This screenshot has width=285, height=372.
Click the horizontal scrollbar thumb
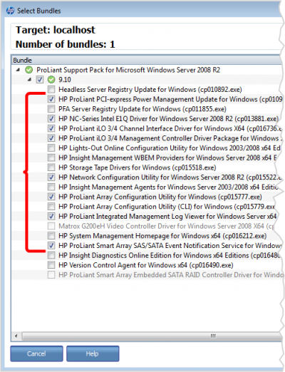pos(152,336)
